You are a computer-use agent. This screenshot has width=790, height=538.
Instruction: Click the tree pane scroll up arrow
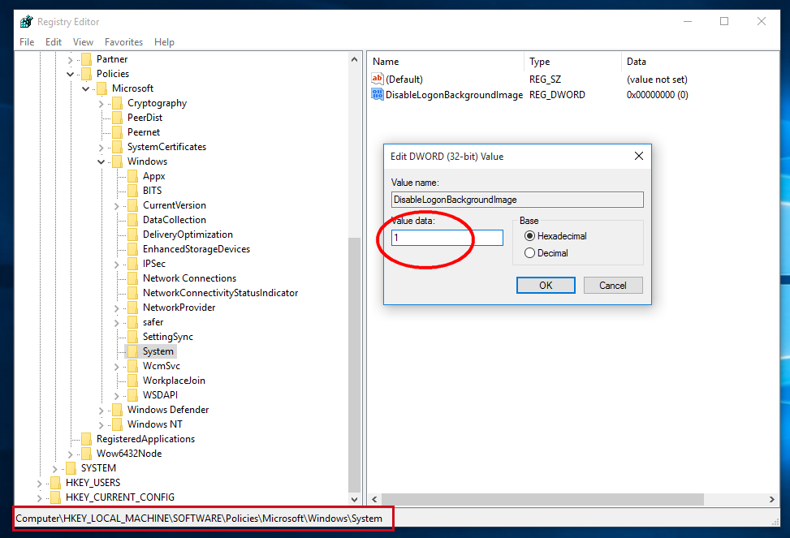pos(354,59)
